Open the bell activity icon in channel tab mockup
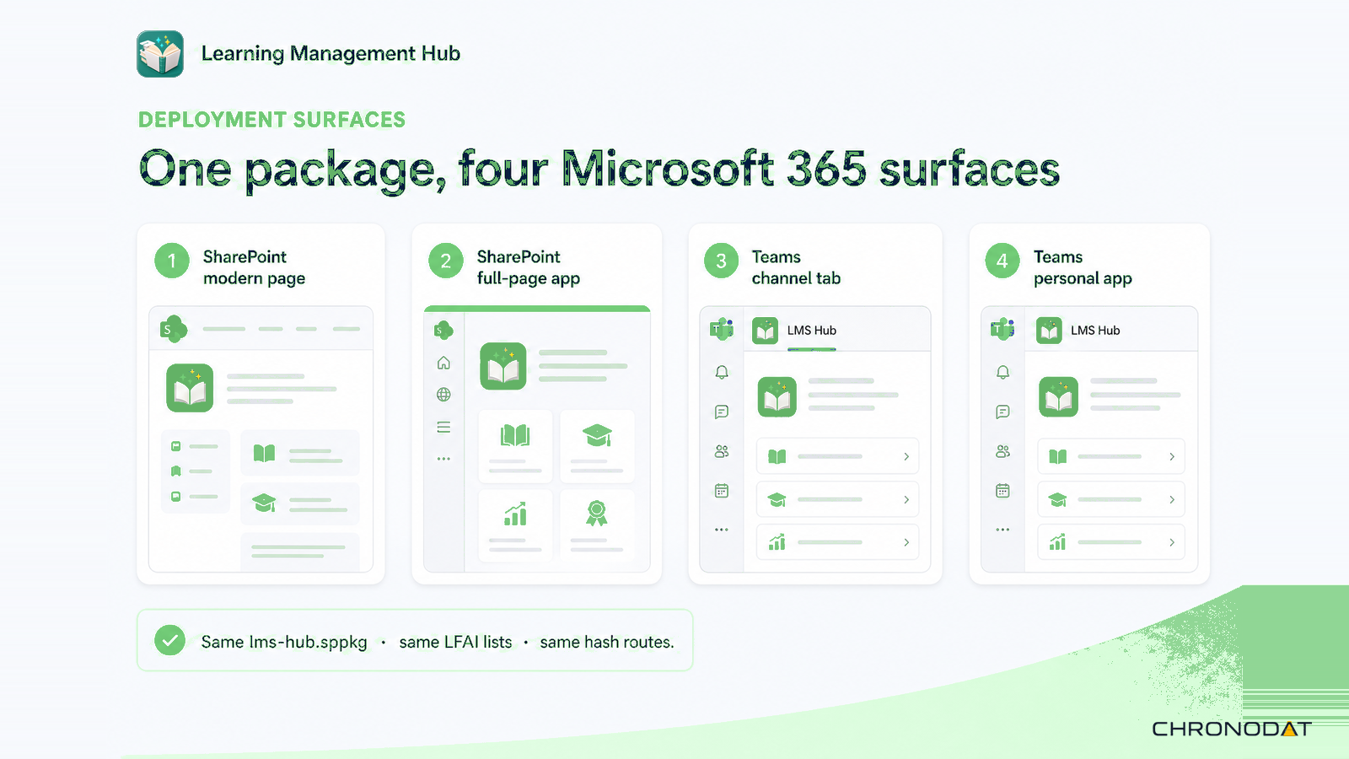This screenshot has height=759, width=1349. tap(722, 372)
